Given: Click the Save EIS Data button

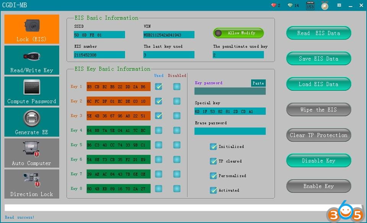Looking at the screenshot, I should pyautogui.click(x=318, y=59).
